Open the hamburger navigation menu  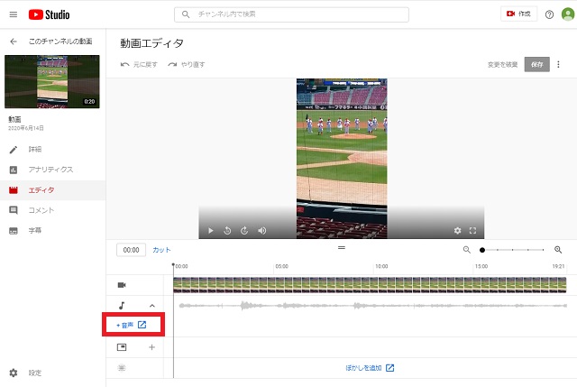(x=14, y=14)
